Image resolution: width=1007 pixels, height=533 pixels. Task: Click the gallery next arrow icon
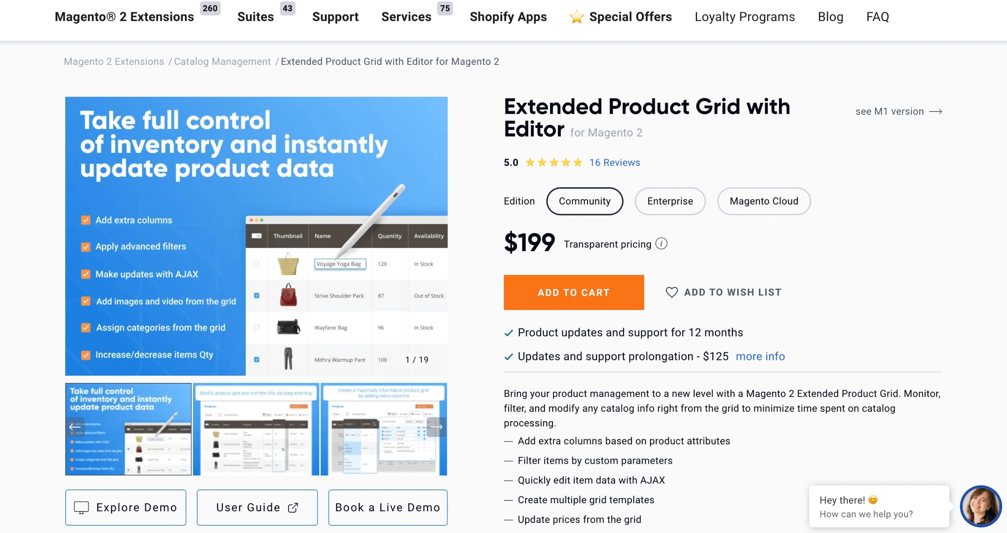437,427
